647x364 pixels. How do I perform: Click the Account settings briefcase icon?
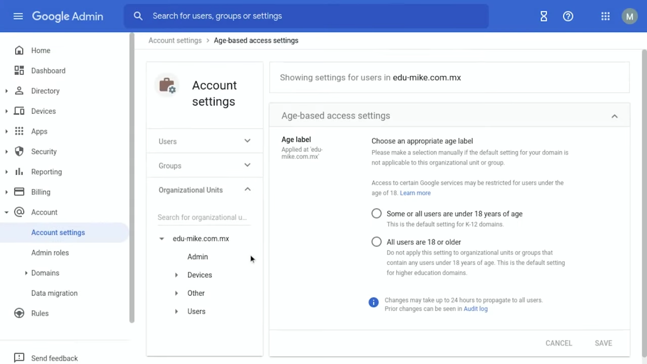point(167,86)
